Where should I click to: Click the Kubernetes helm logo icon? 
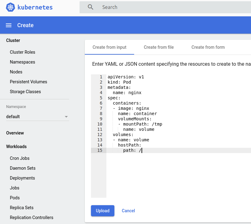[10, 7]
